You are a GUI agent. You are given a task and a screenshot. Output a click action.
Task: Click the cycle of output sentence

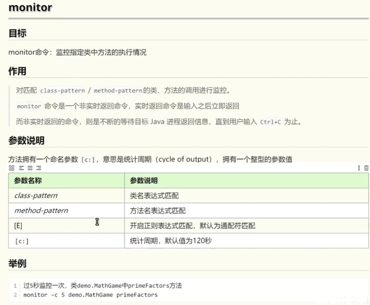pyautogui.click(x=150, y=159)
